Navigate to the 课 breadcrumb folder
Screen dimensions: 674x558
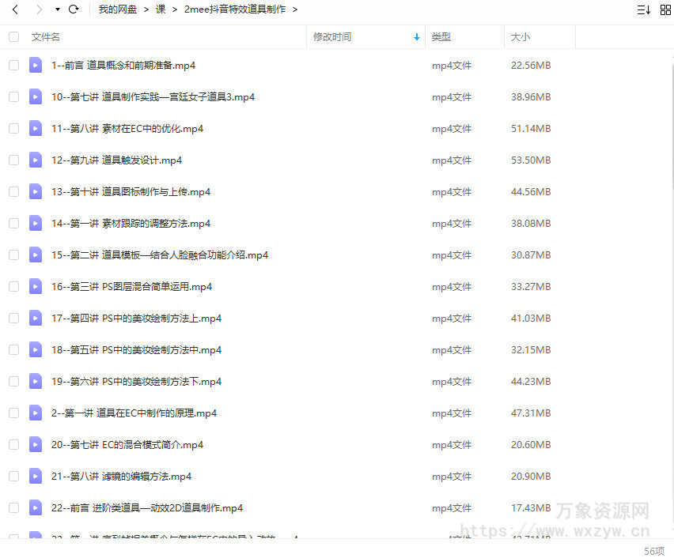(x=160, y=9)
